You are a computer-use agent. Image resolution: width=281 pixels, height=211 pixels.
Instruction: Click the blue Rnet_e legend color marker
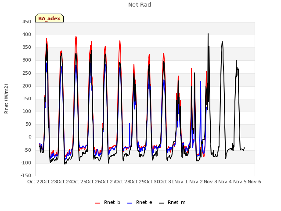point(130,203)
